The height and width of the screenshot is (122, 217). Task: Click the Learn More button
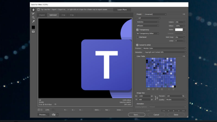tap(122, 10)
